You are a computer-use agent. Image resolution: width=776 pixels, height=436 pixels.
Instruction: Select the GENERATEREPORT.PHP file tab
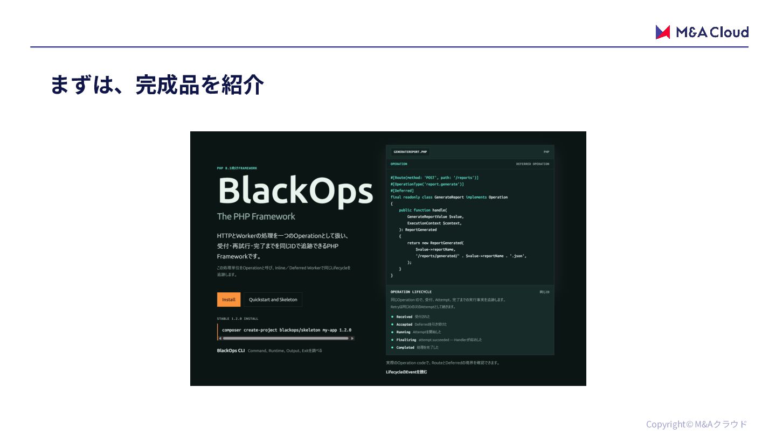(x=410, y=152)
